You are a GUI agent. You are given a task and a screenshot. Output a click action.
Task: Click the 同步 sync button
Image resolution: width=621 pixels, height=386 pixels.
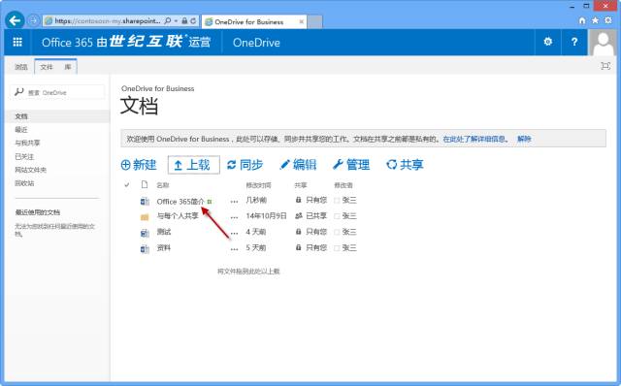coord(245,165)
